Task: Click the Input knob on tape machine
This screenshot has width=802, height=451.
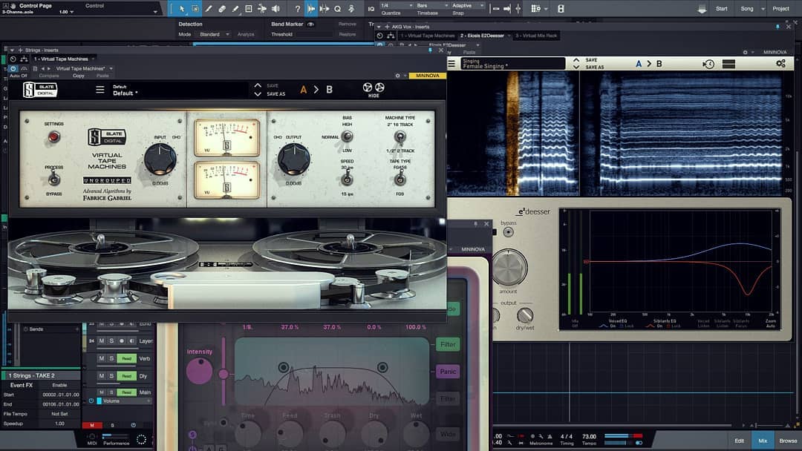Action: click(160, 157)
